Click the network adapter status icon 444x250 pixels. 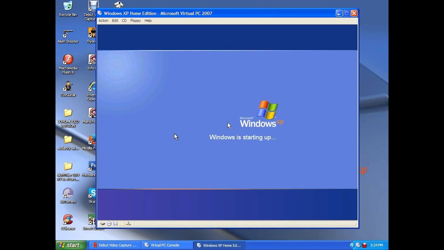(x=128, y=224)
